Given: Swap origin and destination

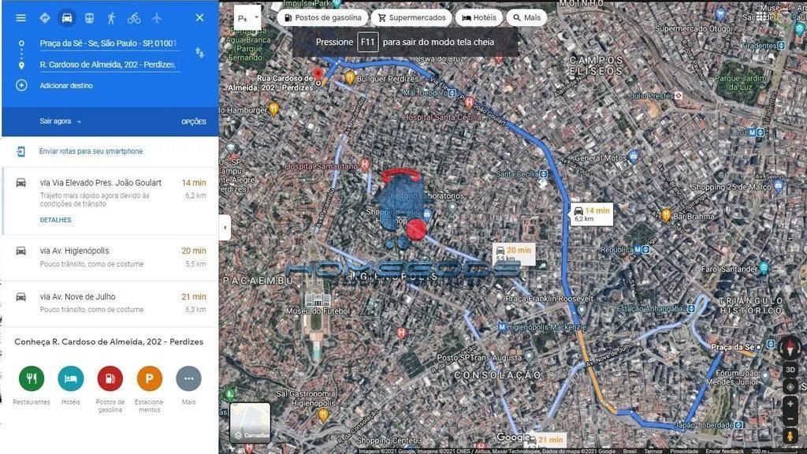Looking at the screenshot, I should [x=199, y=53].
